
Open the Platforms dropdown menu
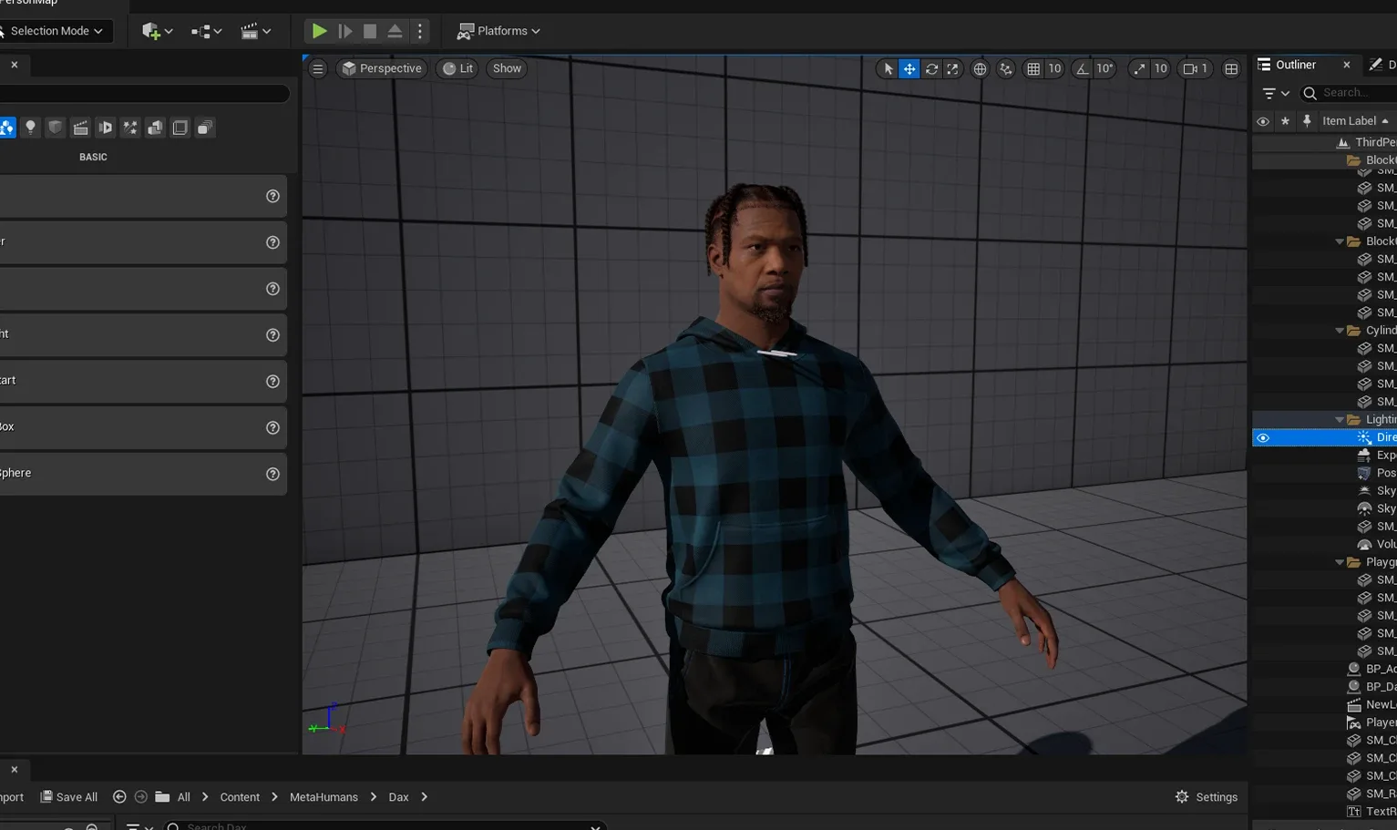point(499,31)
